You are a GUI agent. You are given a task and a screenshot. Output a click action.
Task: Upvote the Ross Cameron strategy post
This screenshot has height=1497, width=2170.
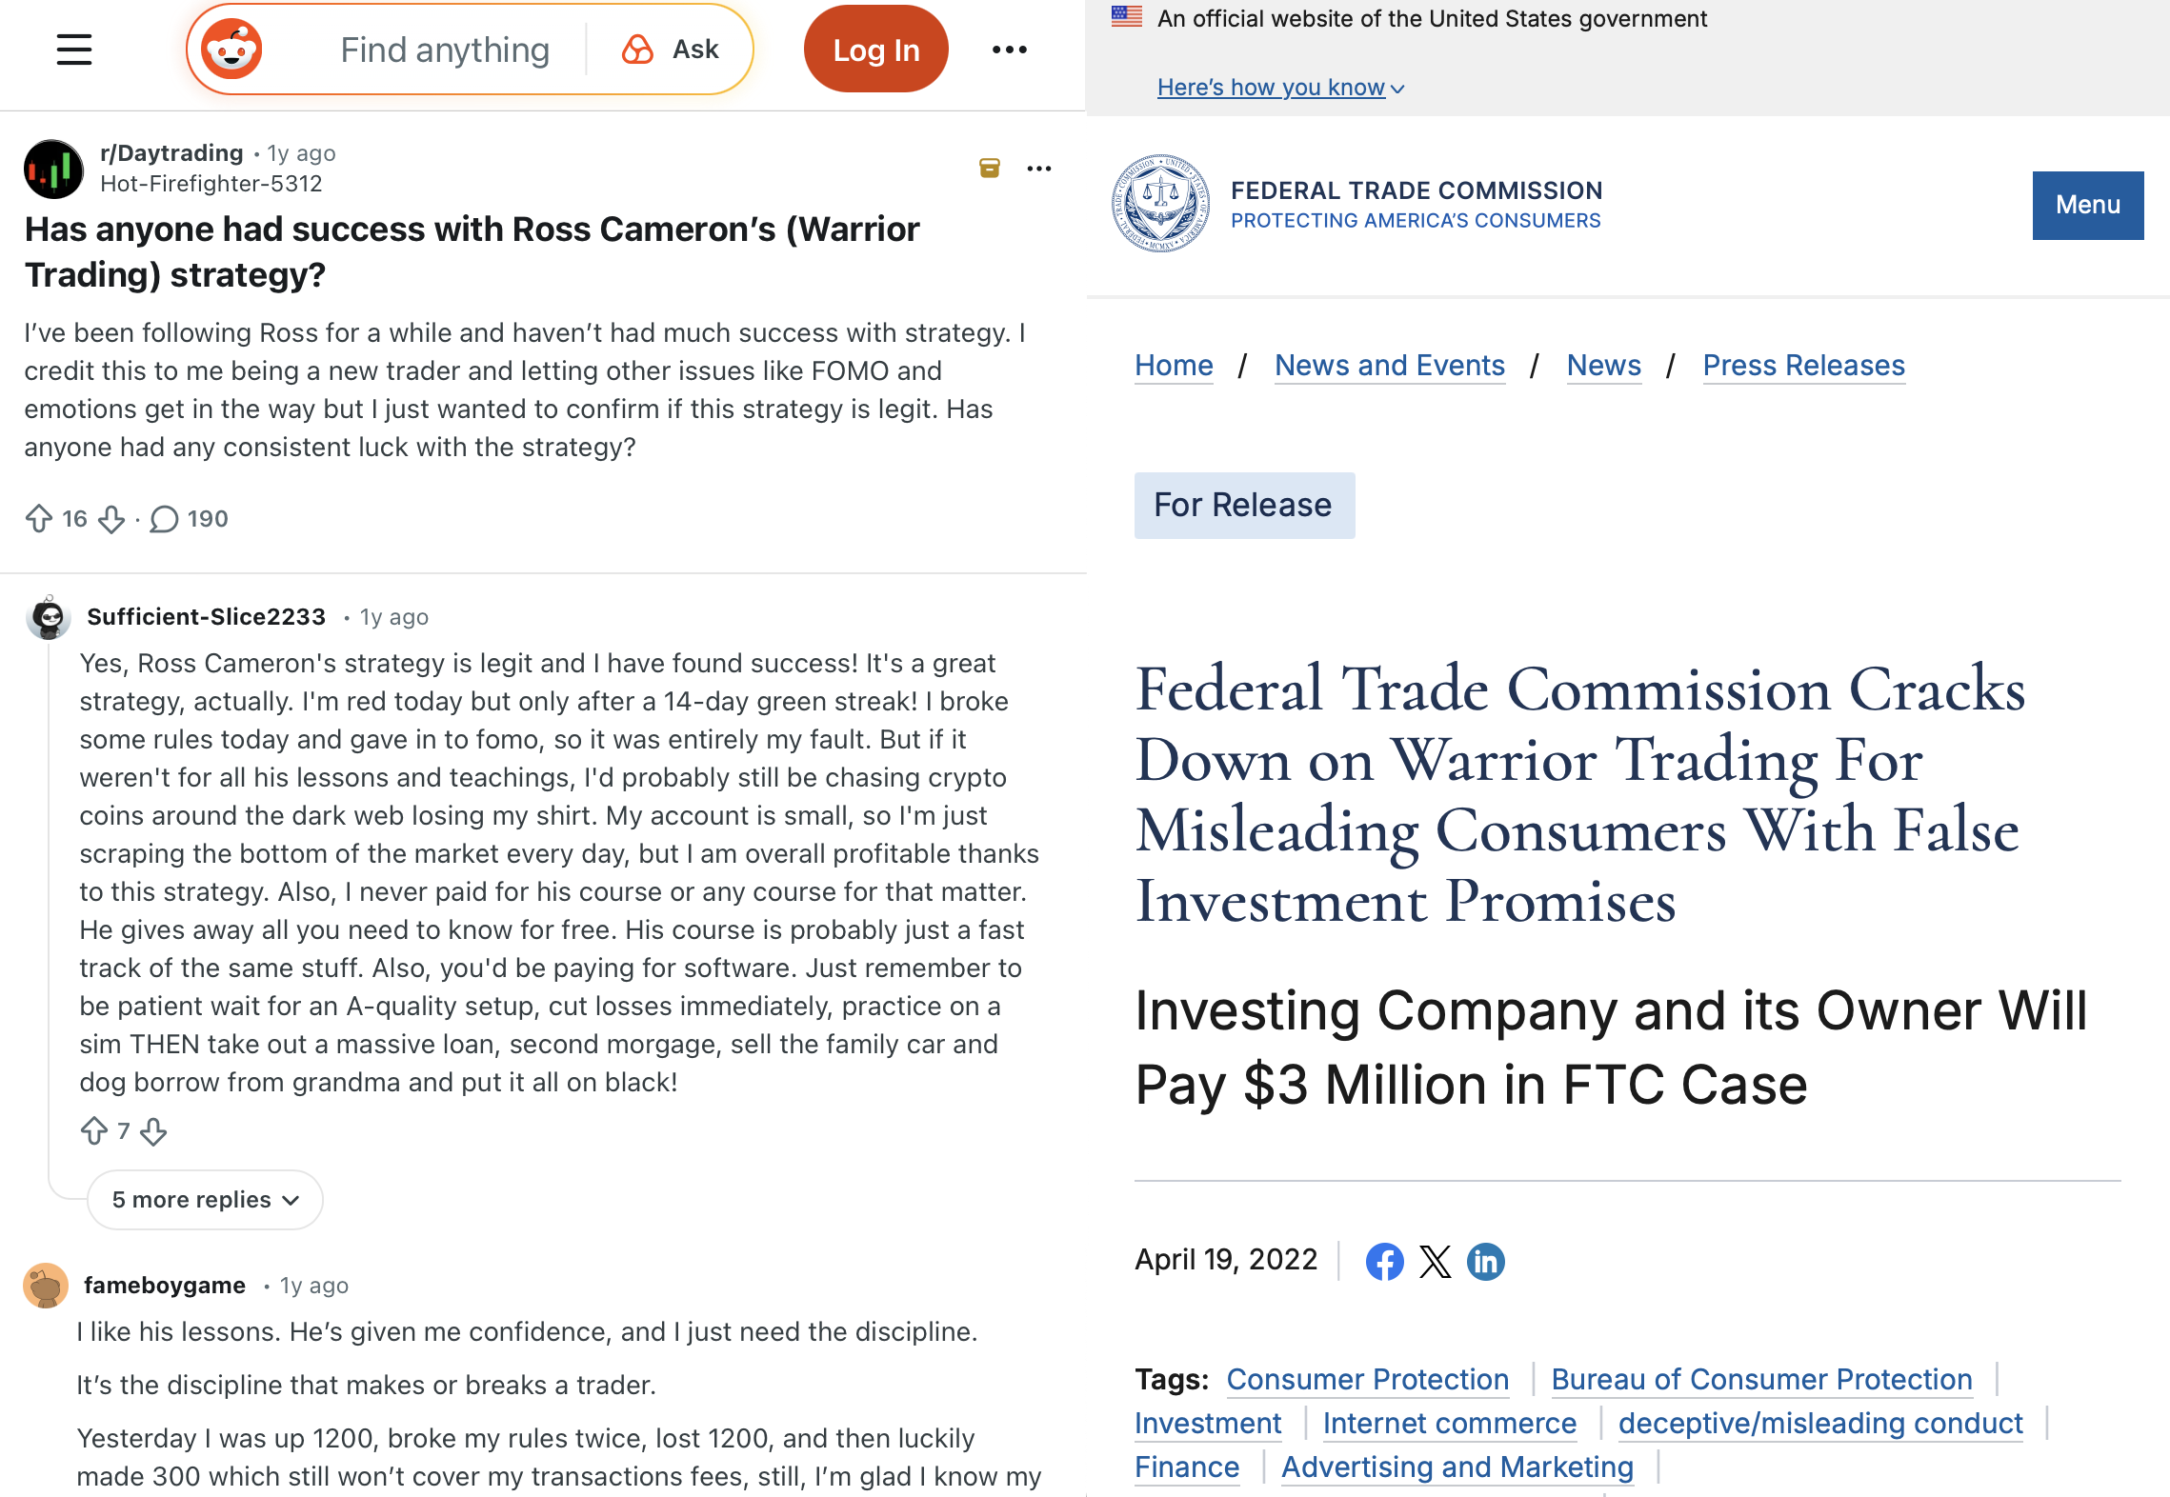pyautogui.click(x=39, y=519)
